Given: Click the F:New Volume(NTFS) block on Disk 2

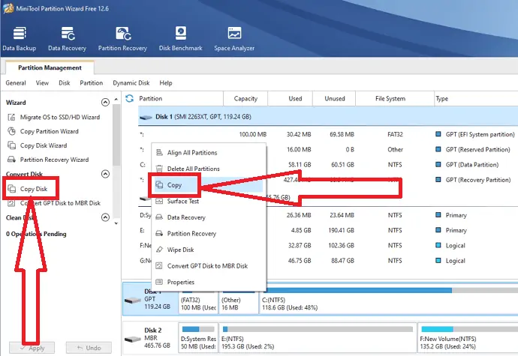Looking at the screenshot, I should (x=468, y=337).
